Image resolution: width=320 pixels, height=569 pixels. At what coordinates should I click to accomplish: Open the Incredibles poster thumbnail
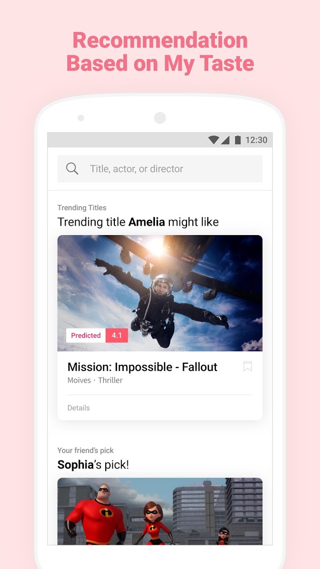(160, 511)
